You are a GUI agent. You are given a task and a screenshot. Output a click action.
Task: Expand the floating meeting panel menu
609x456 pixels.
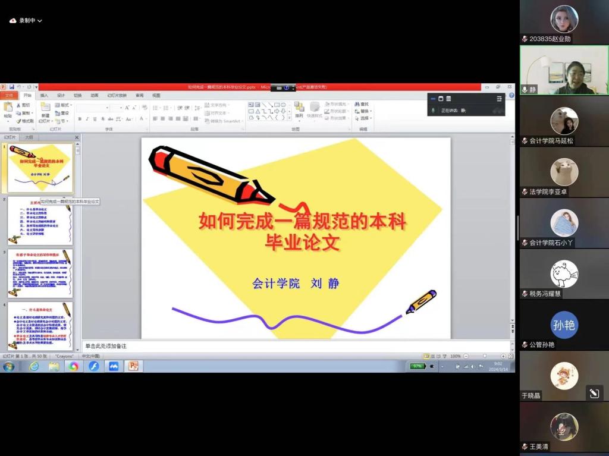pyautogui.click(x=499, y=99)
